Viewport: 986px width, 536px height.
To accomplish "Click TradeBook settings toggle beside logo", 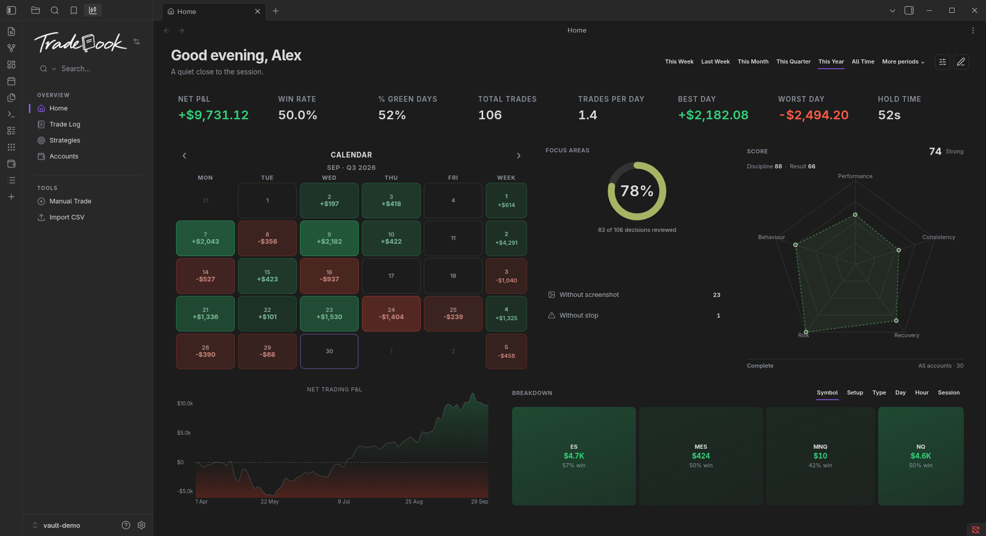I will click(137, 41).
